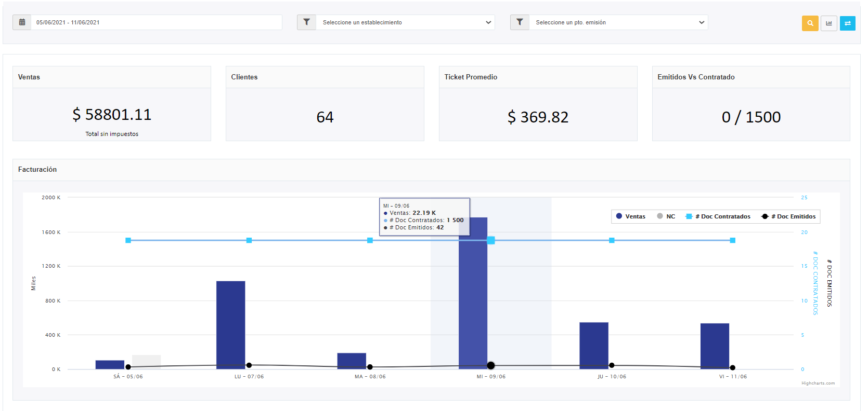This screenshot has height=411, width=868.
Task: Open the 'Seleccione un establecimiento' dropdown
Action: (x=406, y=22)
